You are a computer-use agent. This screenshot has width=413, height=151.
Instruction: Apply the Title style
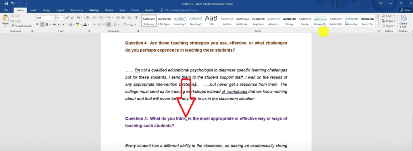211,21
